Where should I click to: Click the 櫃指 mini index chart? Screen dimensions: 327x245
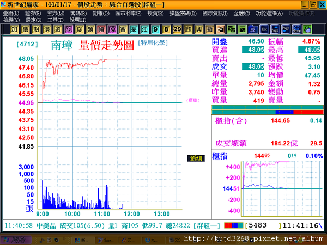click(x=282, y=188)
